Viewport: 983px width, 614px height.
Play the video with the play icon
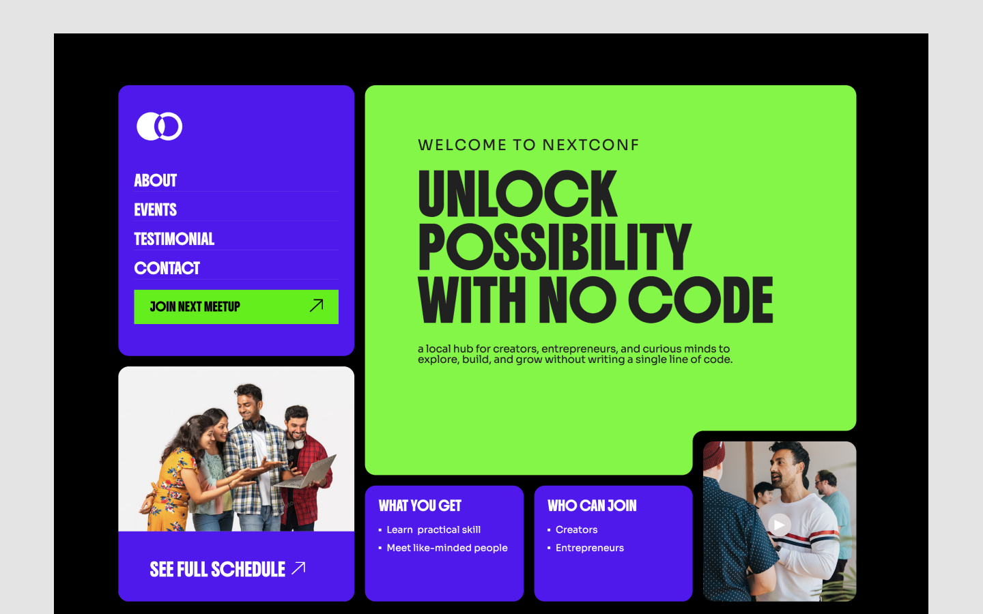pyautogui.click(x=780, y=524)
